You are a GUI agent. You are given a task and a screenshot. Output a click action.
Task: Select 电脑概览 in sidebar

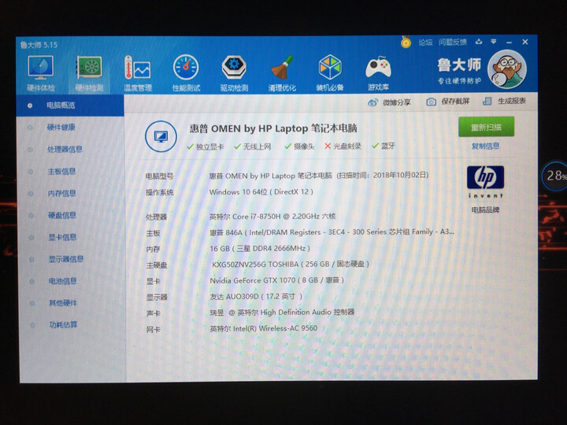pos(71,105)
